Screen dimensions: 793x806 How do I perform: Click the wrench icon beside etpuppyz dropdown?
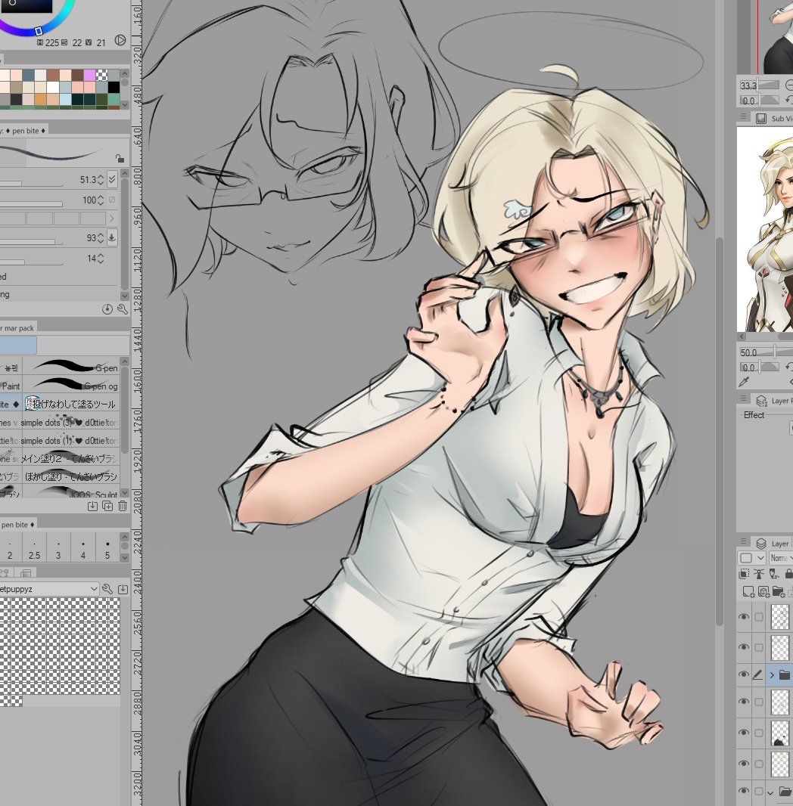pos(107,589)
